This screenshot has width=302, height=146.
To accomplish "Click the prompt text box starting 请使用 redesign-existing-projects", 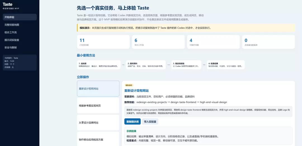I will 208,112.
